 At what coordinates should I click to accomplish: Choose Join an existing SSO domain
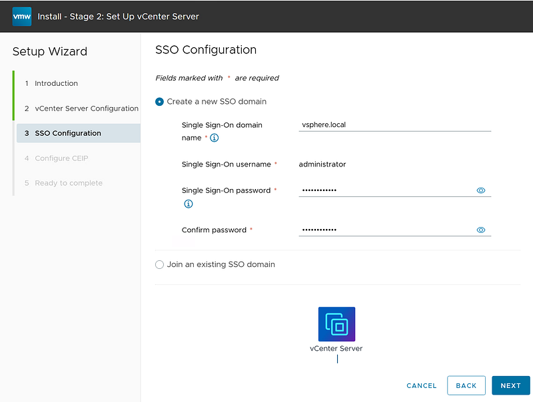[x=159, y=264]
